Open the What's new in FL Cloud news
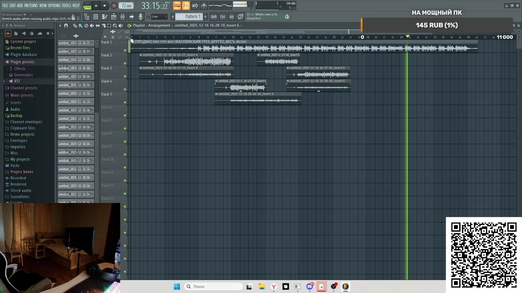 pyautogui.click(x=267, y=17)
